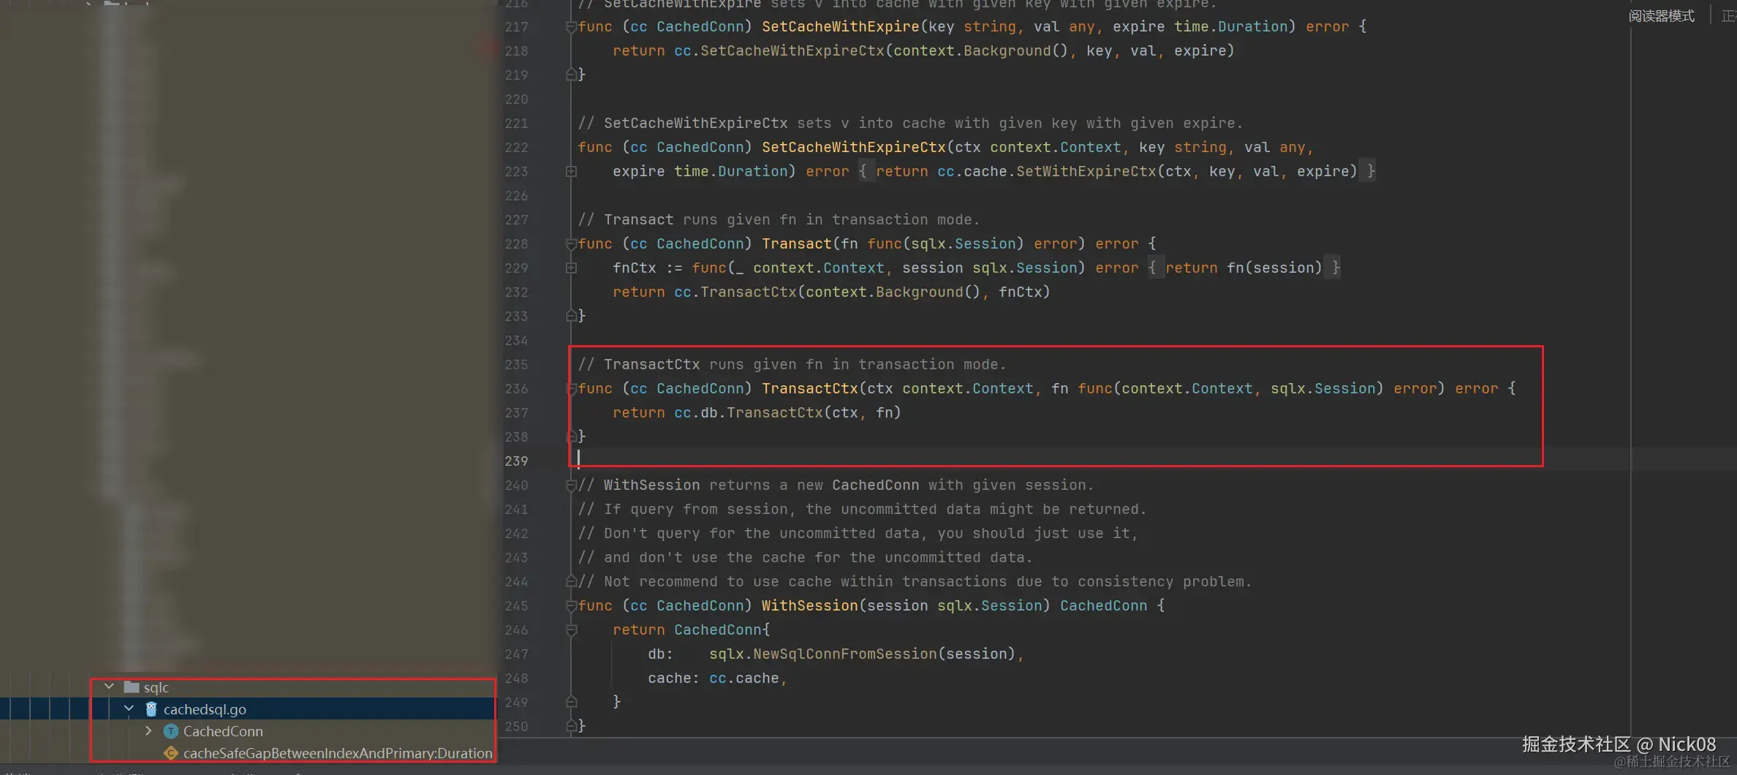Image resolution: width=1737 pixels, height=775 pixels.
Task: Collapse the WithSession function fold on line 245
Action: (571, 606)
